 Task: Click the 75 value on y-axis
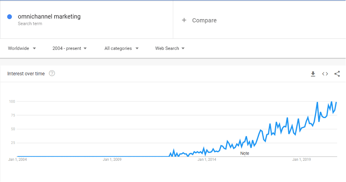13,115
